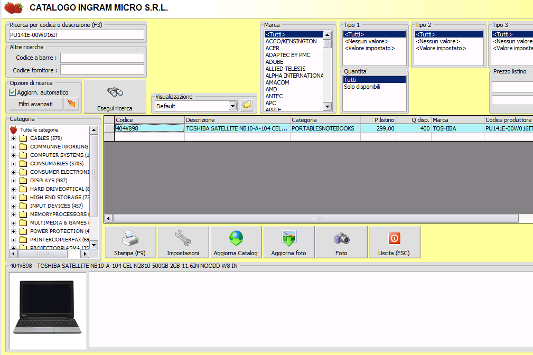Select Solo disponibili in Quantita'
Viewport: 533px width, 355px height.
click(x=374, y=87)
